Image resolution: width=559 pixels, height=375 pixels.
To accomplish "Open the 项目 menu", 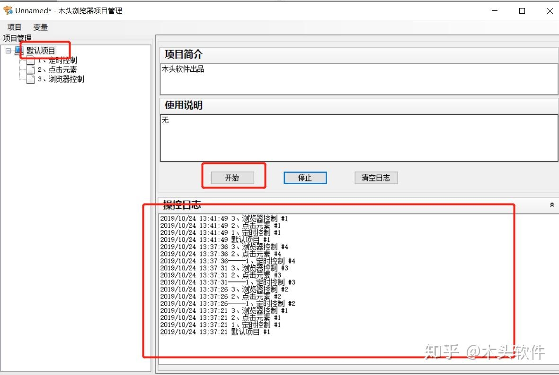I will (14, 27).
